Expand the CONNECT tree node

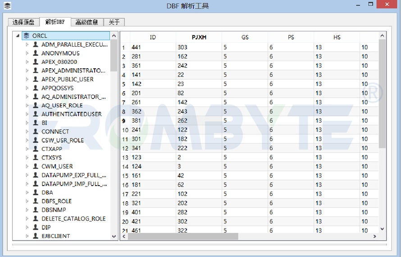27,132
